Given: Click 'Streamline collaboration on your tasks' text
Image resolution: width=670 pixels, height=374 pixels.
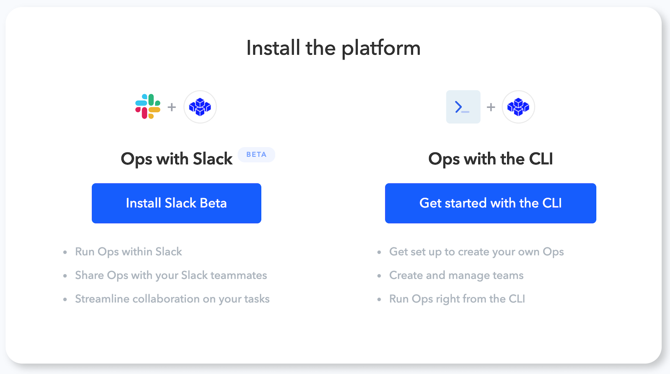Looking at the screenshot, I should point(172,299).
